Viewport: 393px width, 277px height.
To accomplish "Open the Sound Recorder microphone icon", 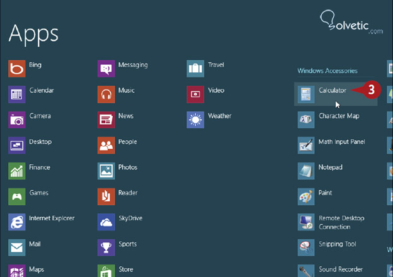I will [x=306, y=271].
